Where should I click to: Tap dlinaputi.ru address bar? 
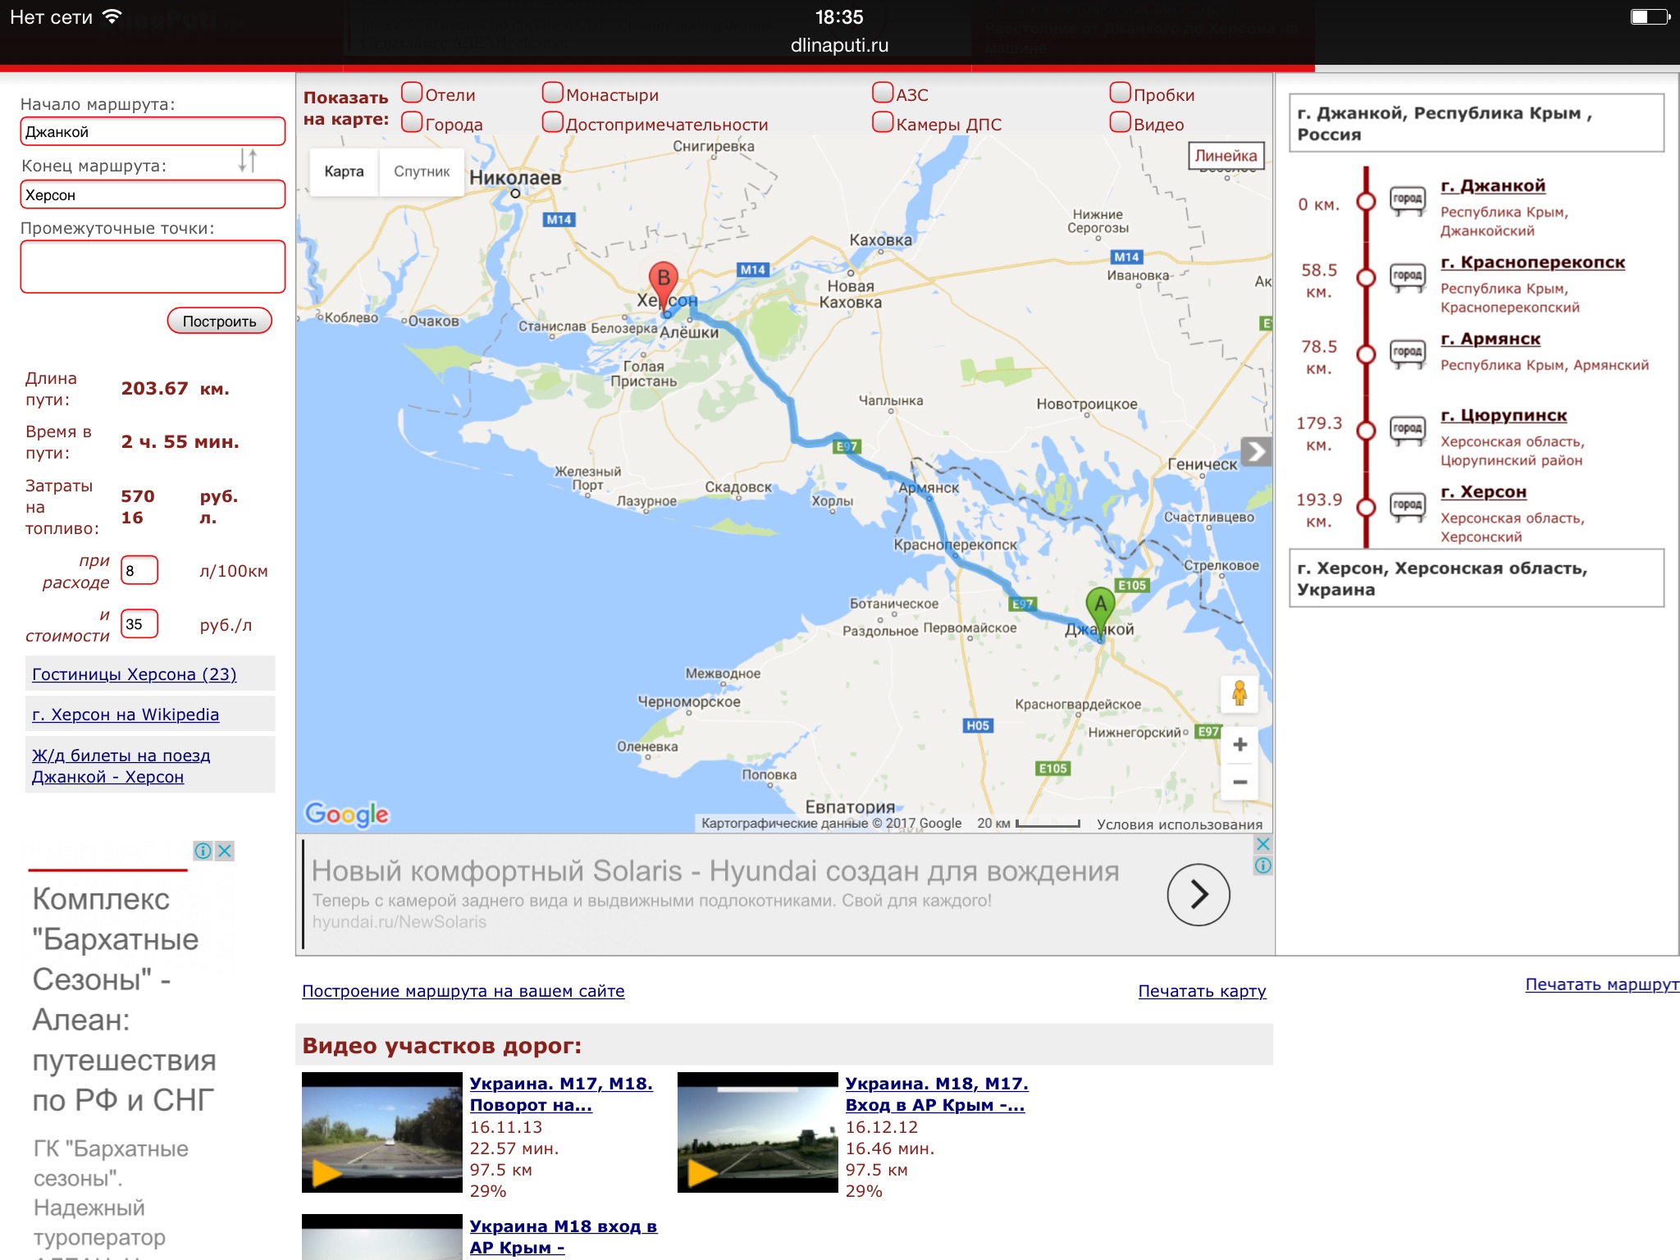839,45
